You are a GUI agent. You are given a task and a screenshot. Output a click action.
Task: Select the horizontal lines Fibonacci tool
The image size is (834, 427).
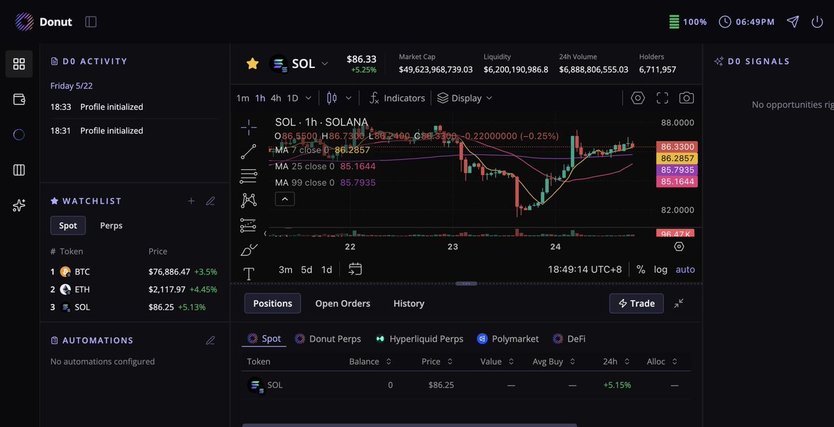(x=249, y=176)
